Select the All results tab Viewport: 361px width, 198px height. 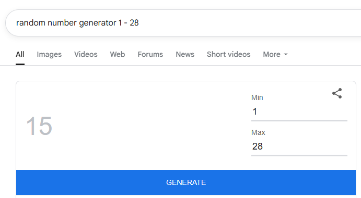point(20,54)
